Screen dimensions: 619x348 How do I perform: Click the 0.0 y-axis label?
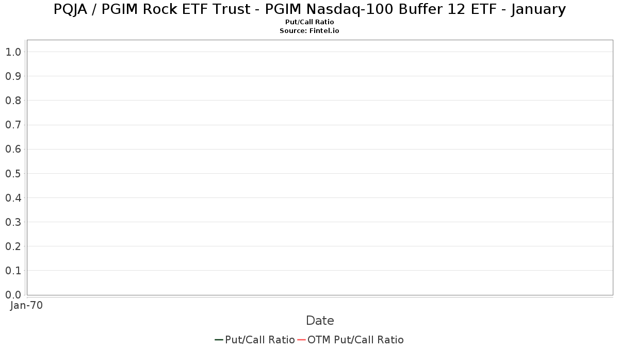tap(13, 295)
